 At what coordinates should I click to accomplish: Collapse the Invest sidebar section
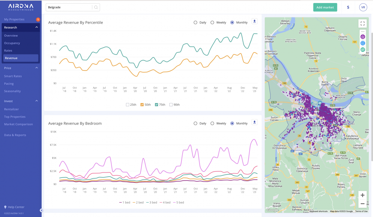36,101
